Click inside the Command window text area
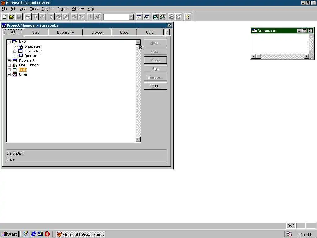 280,44
